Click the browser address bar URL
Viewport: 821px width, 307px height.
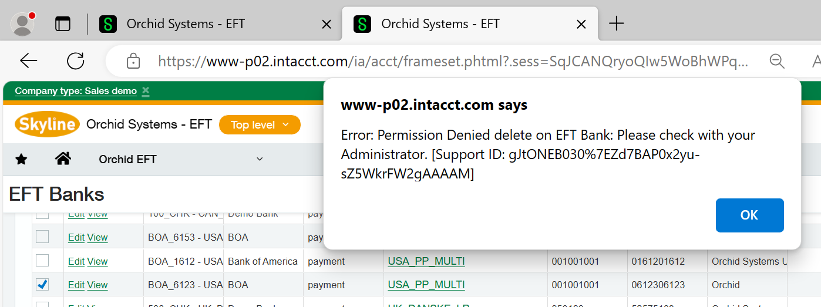coord(452,61)
